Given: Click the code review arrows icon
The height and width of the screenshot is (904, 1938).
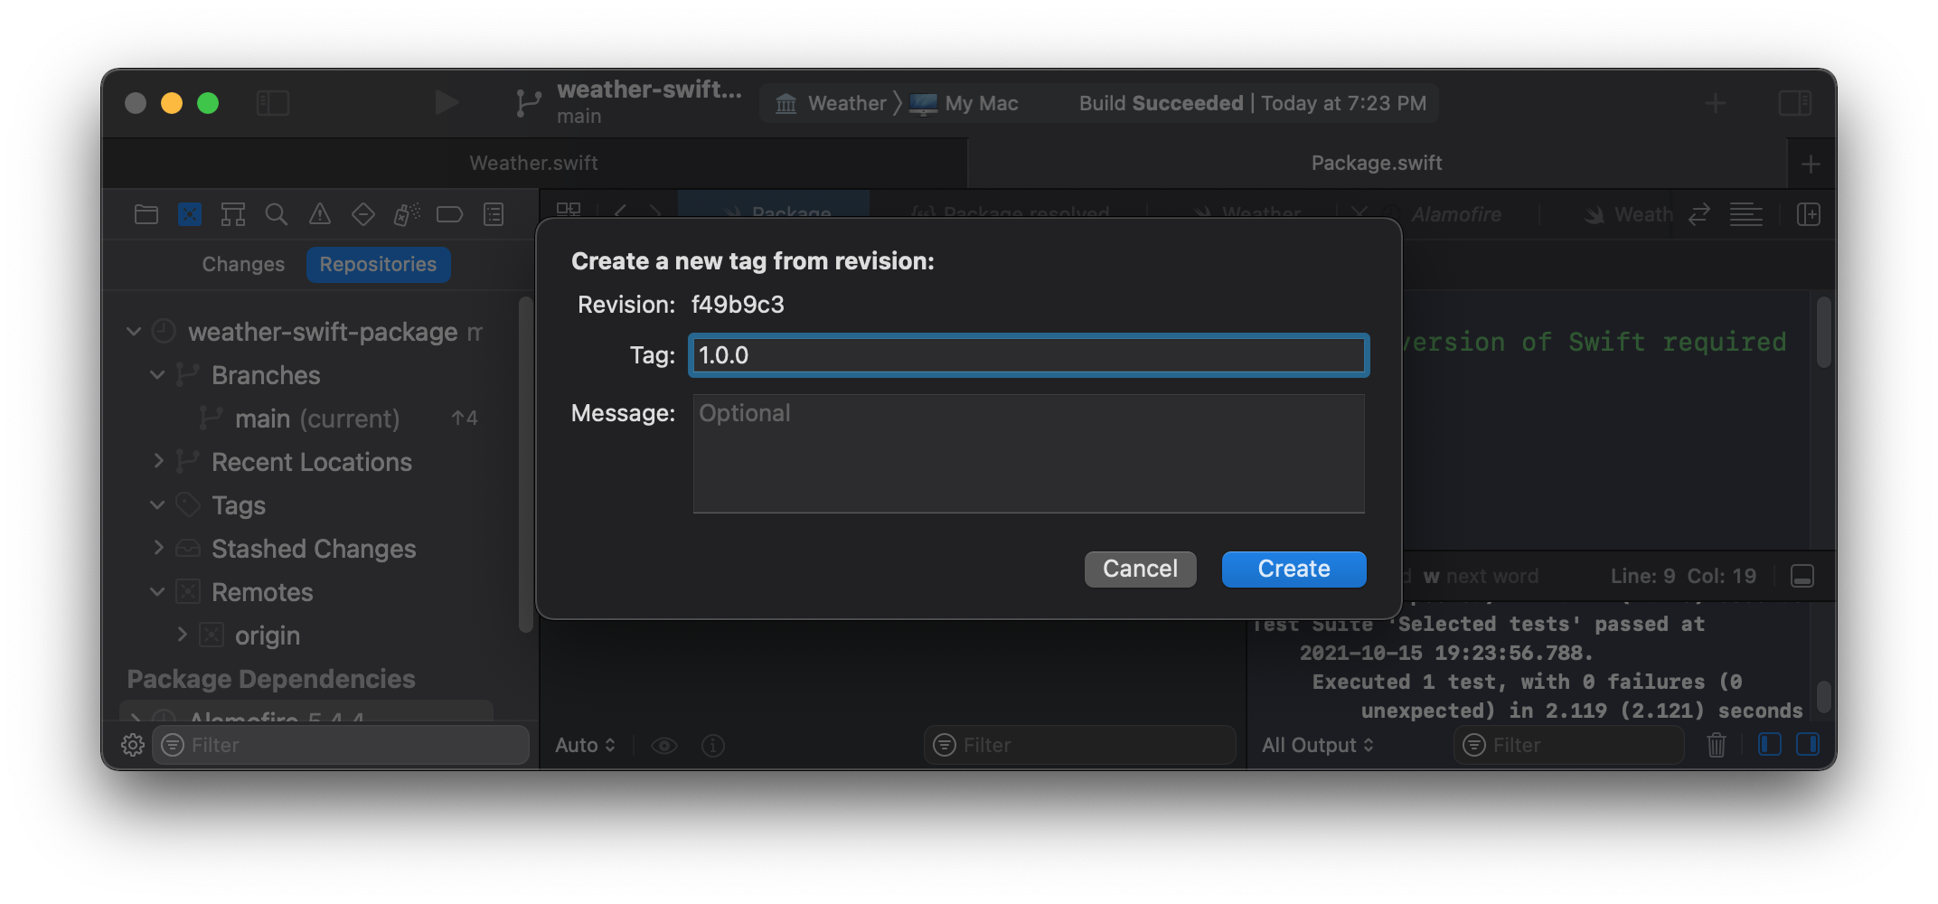Looking at the screenshot, I should point(1699,214).
